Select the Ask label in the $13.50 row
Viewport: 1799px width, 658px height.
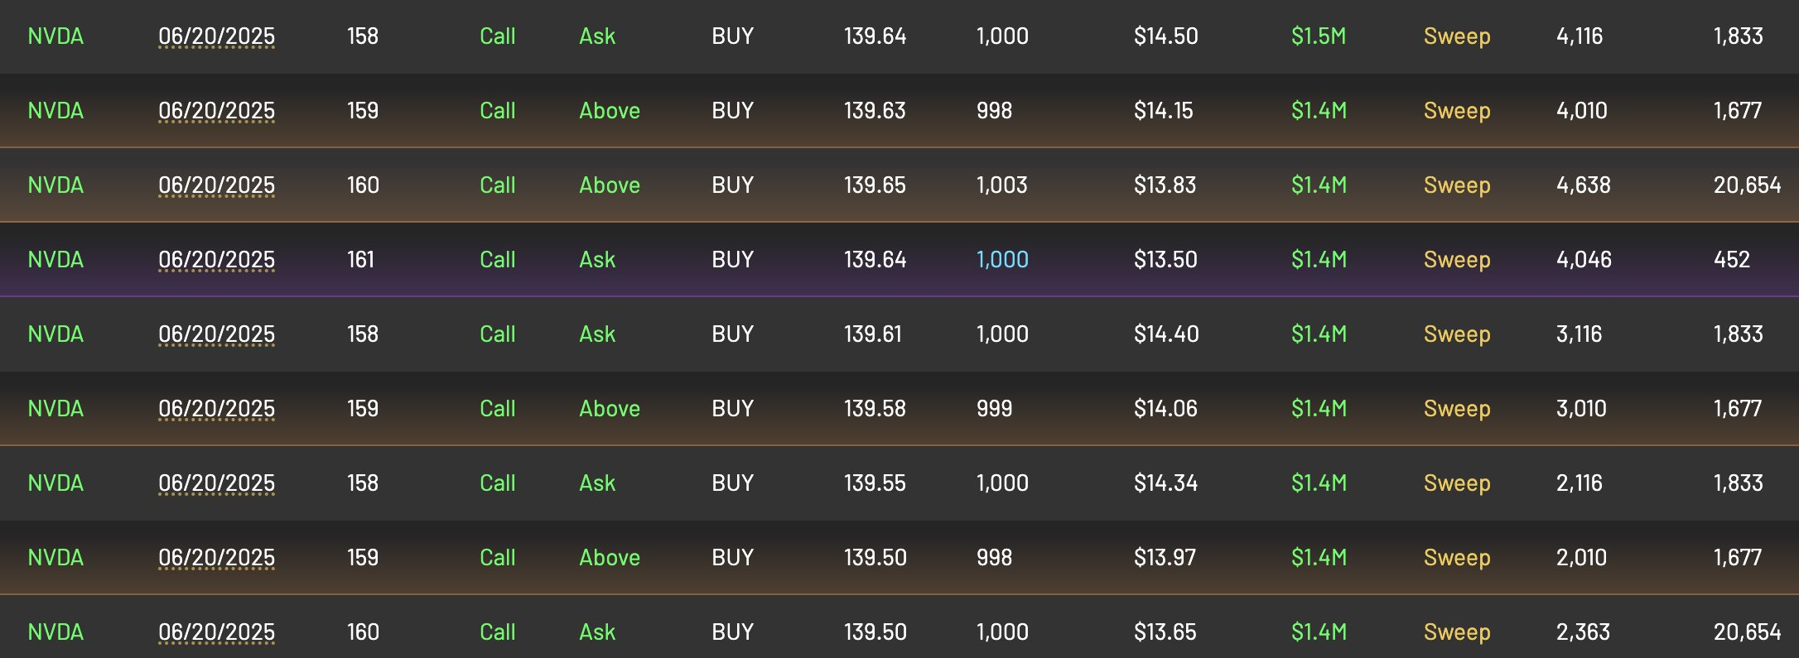point(597,260)
